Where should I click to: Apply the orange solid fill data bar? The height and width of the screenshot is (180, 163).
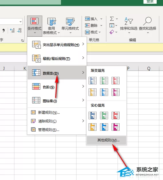coord(93,127)
